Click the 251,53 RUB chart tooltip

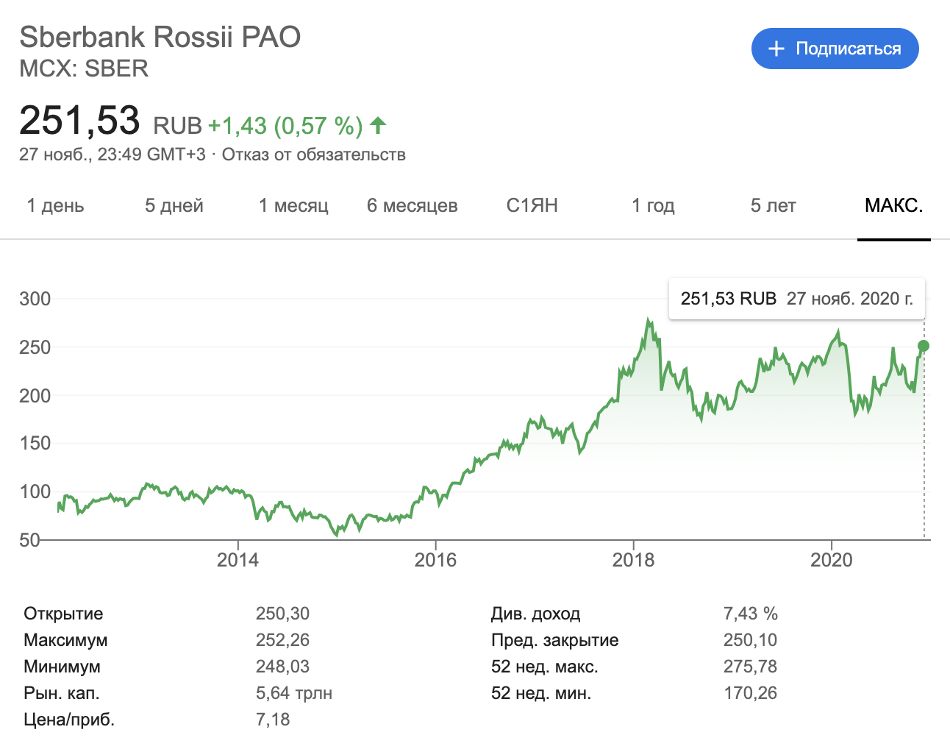tap(796, 299)
